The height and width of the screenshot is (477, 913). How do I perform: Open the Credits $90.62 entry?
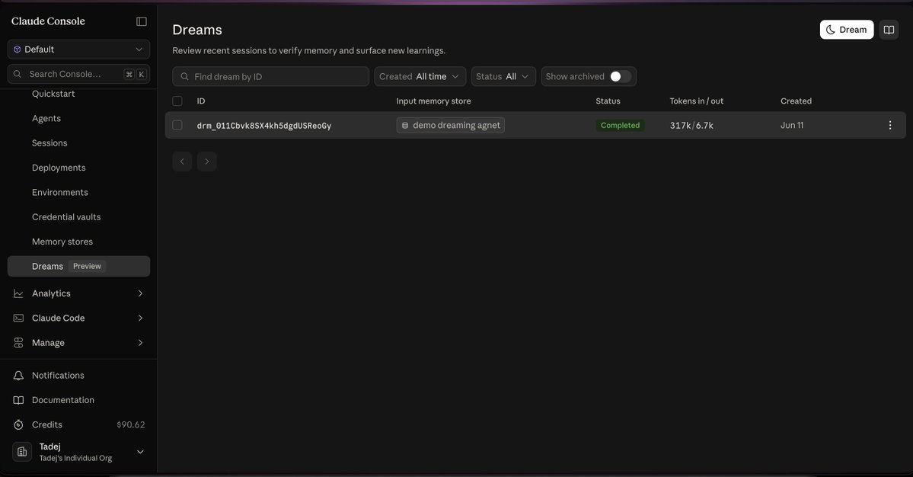click(x=78, y=424)
